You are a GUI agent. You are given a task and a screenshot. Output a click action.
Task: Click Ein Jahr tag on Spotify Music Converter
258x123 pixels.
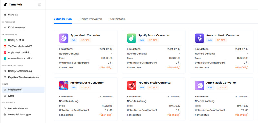pos(153,40)
